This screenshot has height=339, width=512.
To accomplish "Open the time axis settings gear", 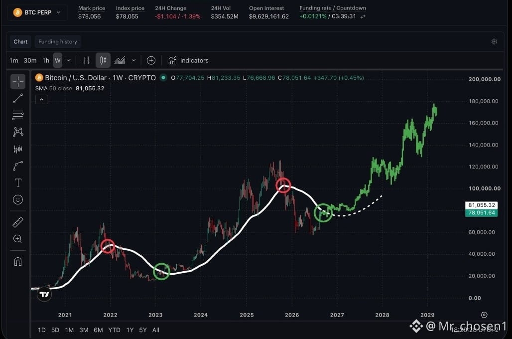I will coord(484,315).
